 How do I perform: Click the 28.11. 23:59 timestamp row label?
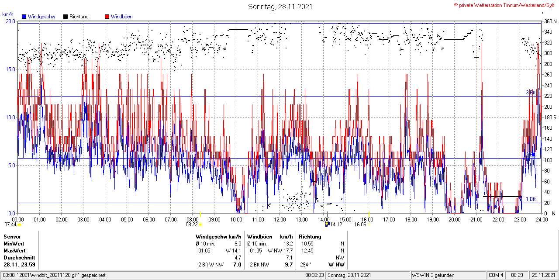19,265
